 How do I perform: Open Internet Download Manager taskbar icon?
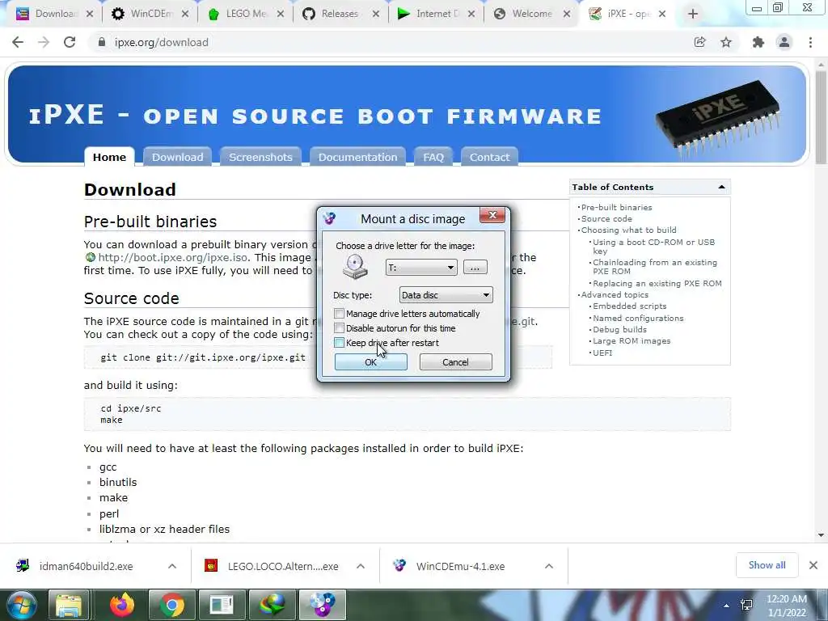coord(272,606)
